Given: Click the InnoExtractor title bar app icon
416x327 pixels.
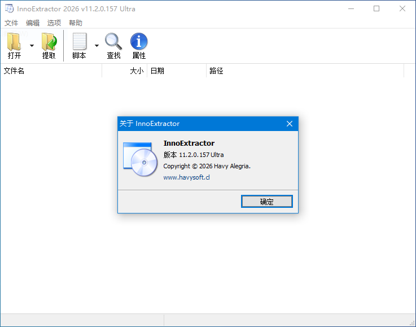Looking at the screenshot, I should coord(9,8).
